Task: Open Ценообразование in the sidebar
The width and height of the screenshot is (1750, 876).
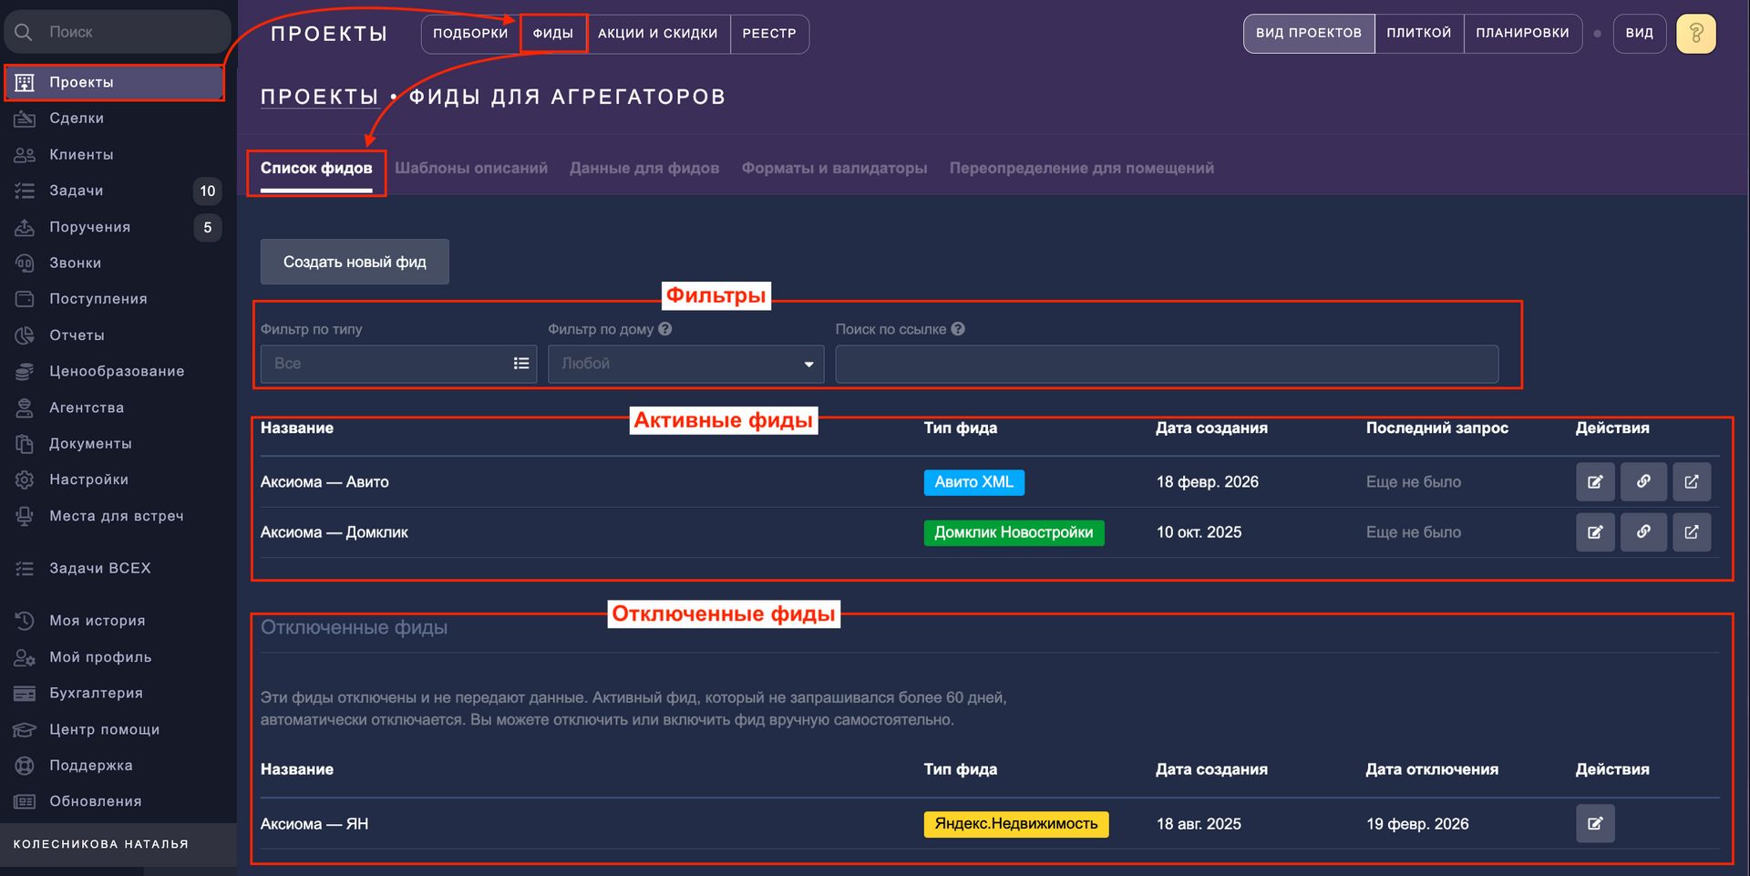Action: click(117, 372)
